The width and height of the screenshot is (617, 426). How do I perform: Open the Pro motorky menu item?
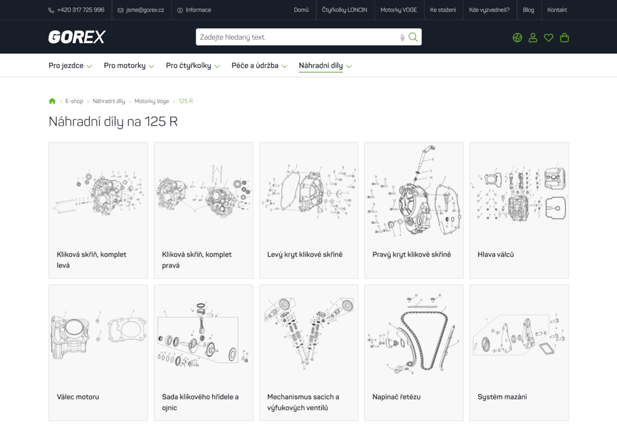coord(125,66)
